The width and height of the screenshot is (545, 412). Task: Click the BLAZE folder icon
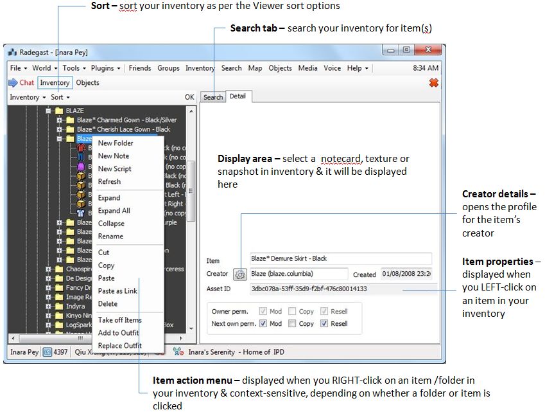click(59, 111)
